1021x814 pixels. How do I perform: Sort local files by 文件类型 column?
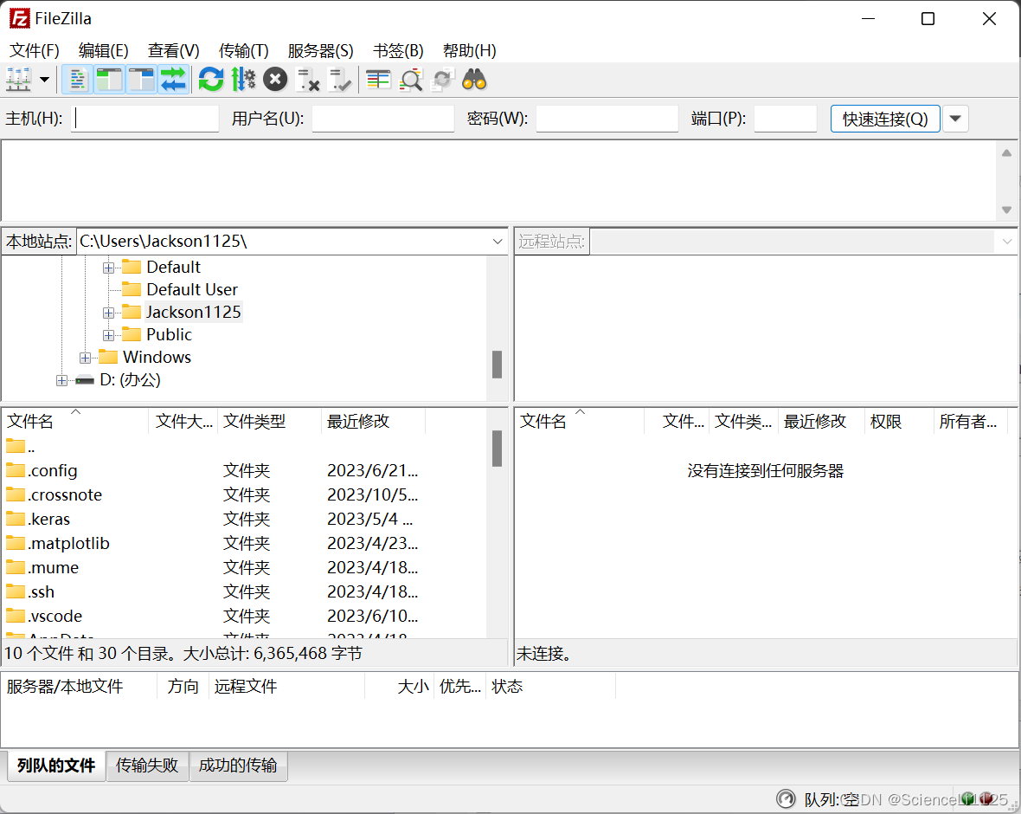click(269, 421)
